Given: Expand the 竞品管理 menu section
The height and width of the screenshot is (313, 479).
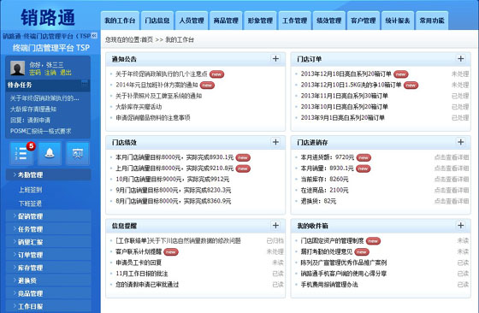Looking at the screenshot, I should [x=48, y=293].
